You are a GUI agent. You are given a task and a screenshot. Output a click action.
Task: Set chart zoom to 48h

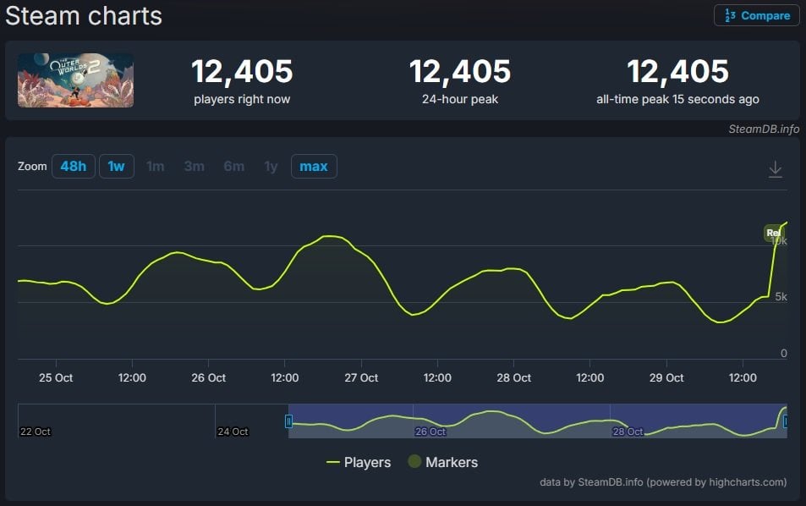click(74, 167)
